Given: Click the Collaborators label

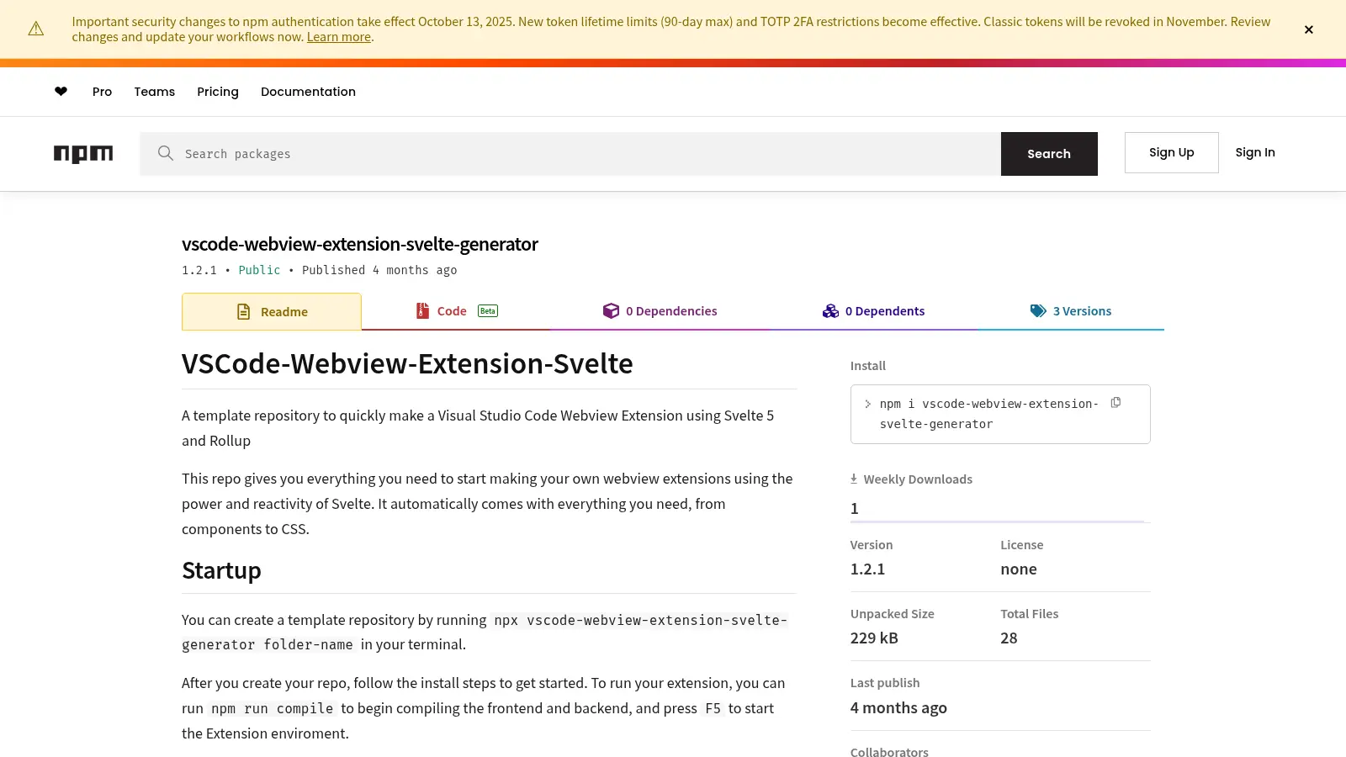Looking at the screenshot, I should 889,752.
